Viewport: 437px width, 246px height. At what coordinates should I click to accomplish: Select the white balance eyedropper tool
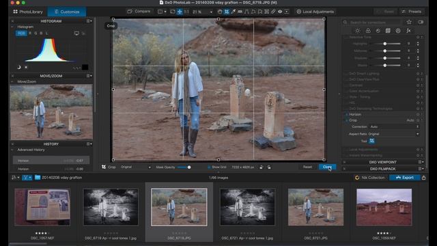tap(234, 12)
